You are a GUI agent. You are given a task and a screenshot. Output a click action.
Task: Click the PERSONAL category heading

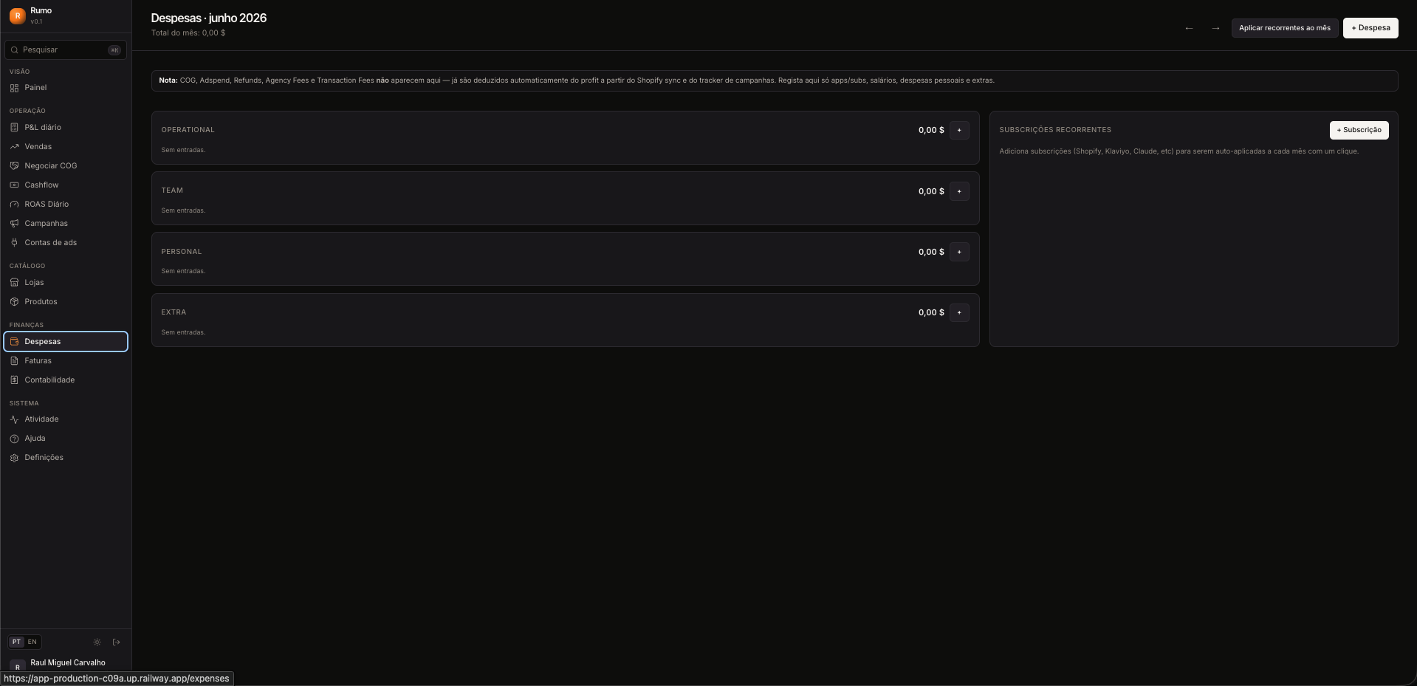pos(181,252)
